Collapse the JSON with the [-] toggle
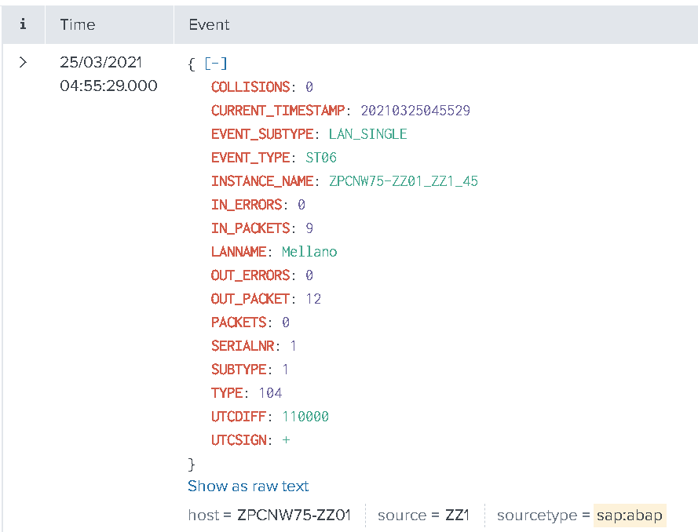Screen dimensions: 698x532 click(215, 64)
